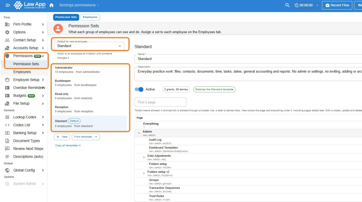This screenshot has height=202, width=362.
Task: Expand the Data Adjustments row
Action: pyautogui.click(x=144, y=157)
